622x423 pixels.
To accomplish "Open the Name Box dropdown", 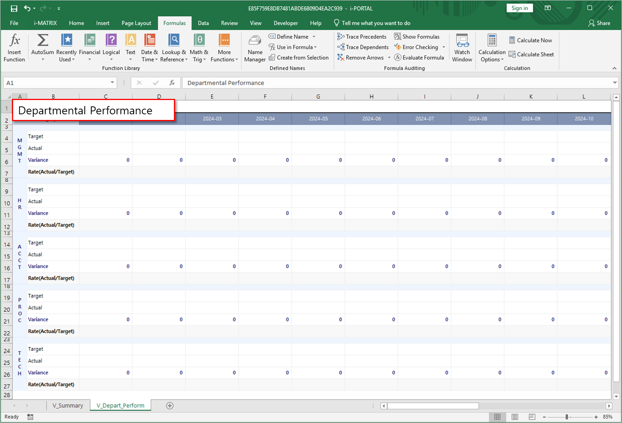I will tap(112, 82).
